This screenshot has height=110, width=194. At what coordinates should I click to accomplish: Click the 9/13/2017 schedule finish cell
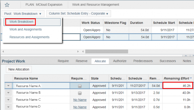point(138,93)
